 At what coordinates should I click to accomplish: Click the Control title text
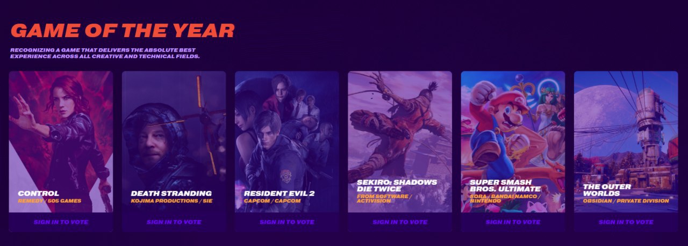point(38,193)
